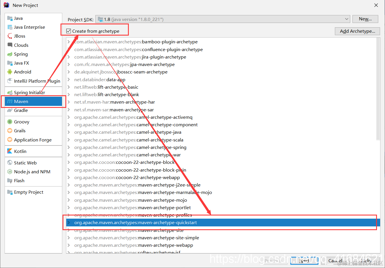This screenshot has width=385, height=268.
Task: Click the Java FX folder icon
Action: click(x=10, y=63)
